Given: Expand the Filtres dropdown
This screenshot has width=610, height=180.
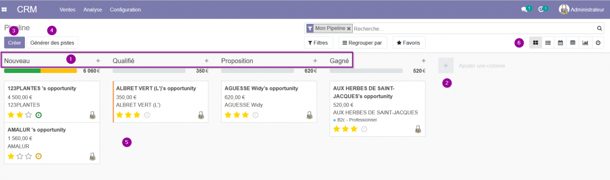Looking at the screenshot, I should coord(319,43).
